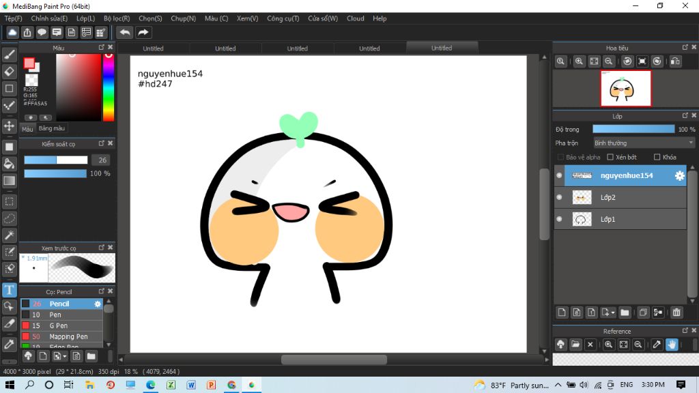Click the Undo arrow

pos(126,33)
